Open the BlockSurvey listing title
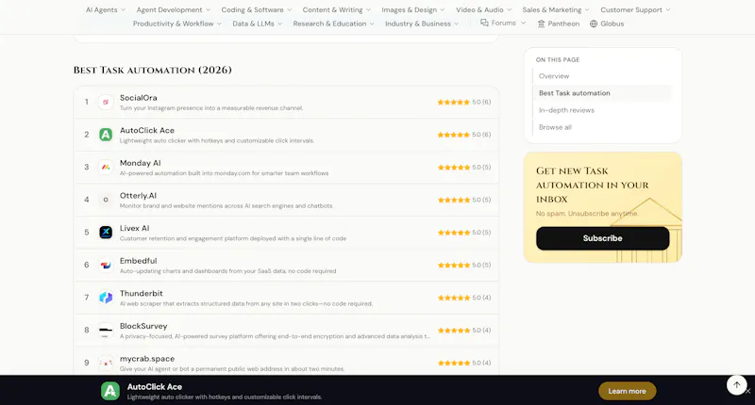755x405 pixels. click(143, 326)
